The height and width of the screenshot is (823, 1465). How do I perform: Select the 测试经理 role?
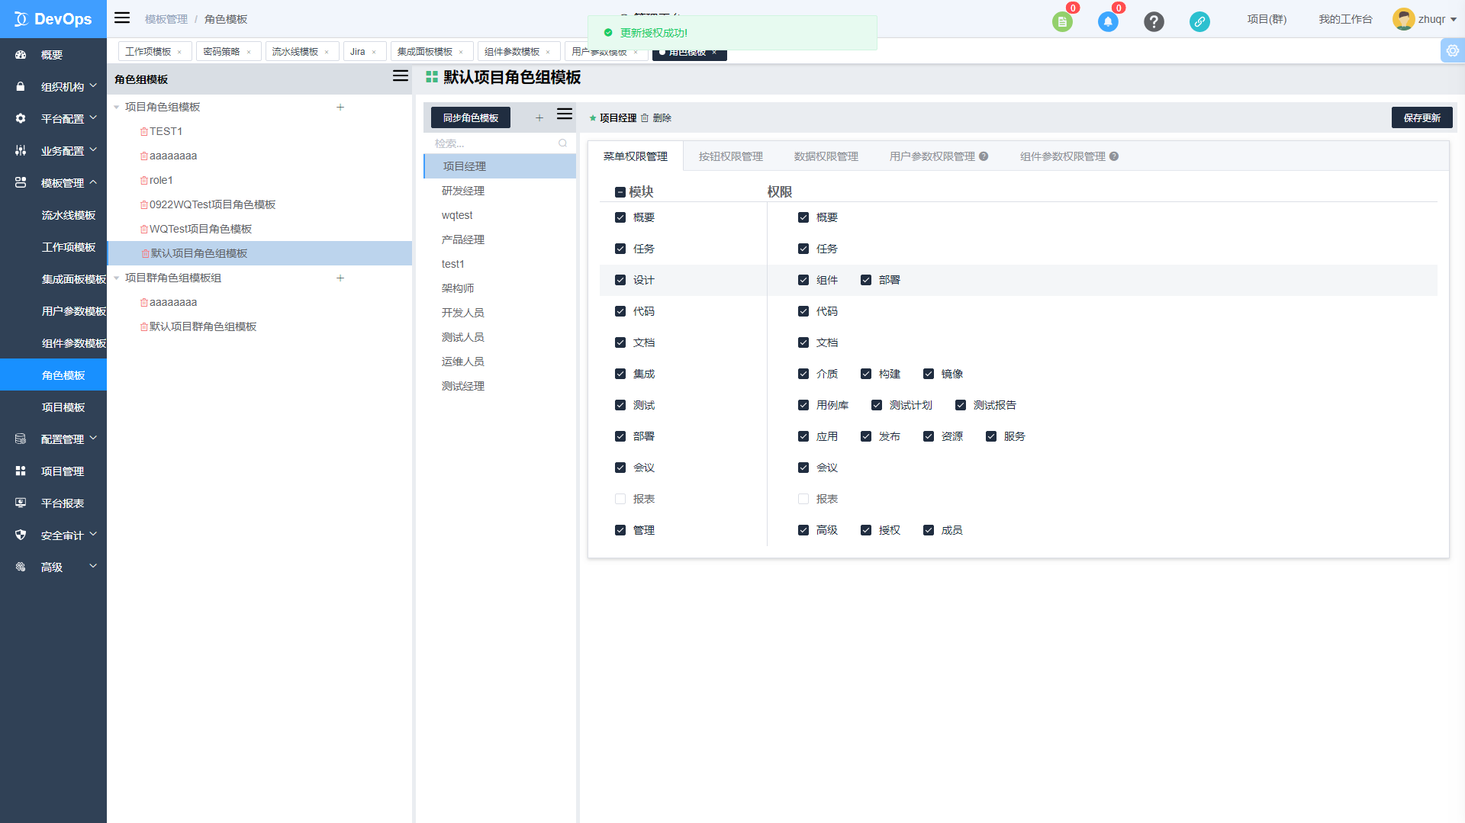coord(500,386)
